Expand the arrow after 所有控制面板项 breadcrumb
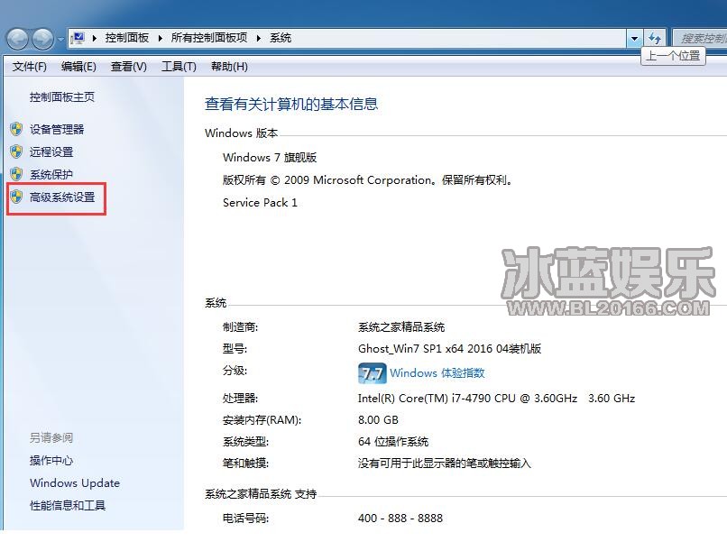Viewport: 727px width, 560px height. pos(259,38)
